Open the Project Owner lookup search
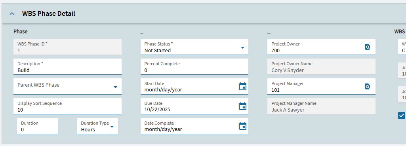Viewport: 406px width, 146px height. coord(368,47)
